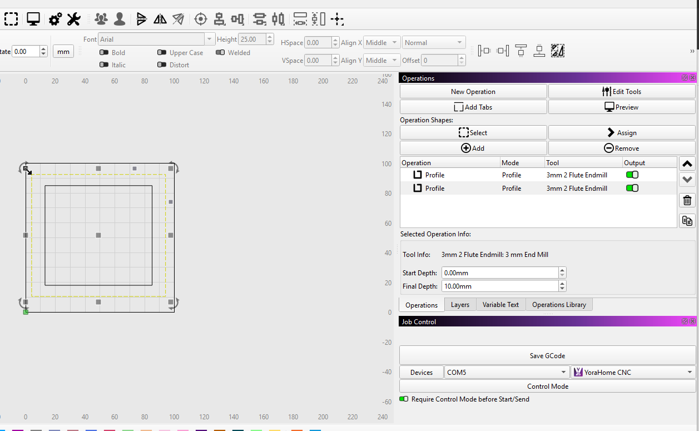Click the wrench and screwdriver tools icon
The image size is (699, 431).
(74, 19)
